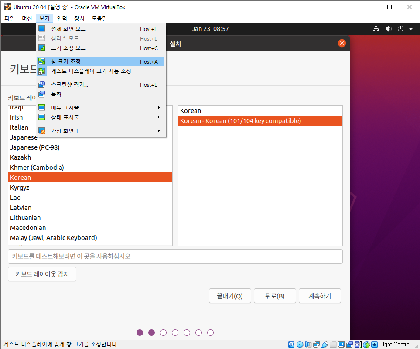Choose Fullscreen mode (전체 화면 모드) menu entry
The height and width of the screenshot is (349, 420).
101,29
